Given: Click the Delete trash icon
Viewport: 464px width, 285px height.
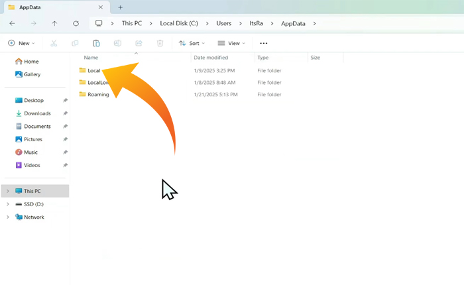Looking at the screenshot, I should [160, 43].
